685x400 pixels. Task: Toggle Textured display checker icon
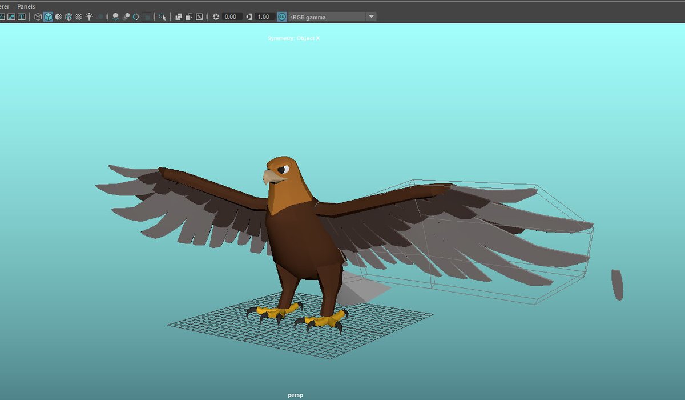click(x=79, y=17)
